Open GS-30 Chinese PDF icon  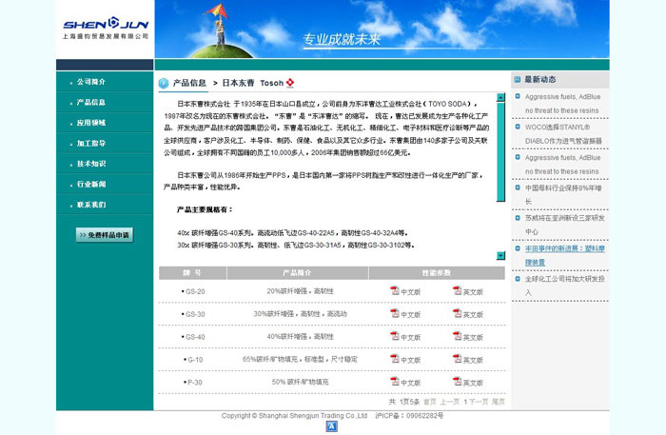(x=395, y=313)
